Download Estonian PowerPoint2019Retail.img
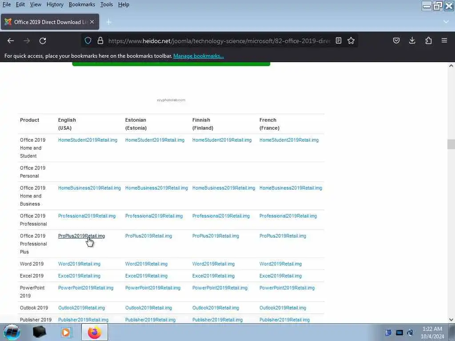 153,288
